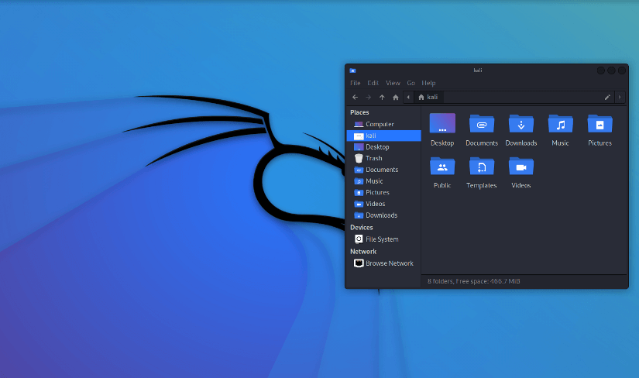Select Computer in the Places sidebar
The width and height of the screenshot is (639, 378).
[383, 124]
